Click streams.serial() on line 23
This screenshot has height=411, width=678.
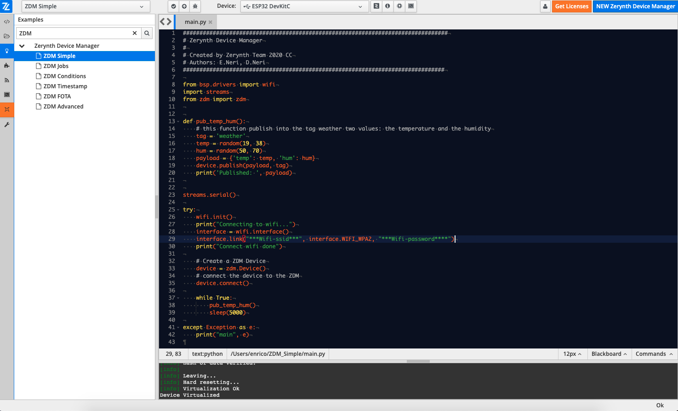(209, 195)
